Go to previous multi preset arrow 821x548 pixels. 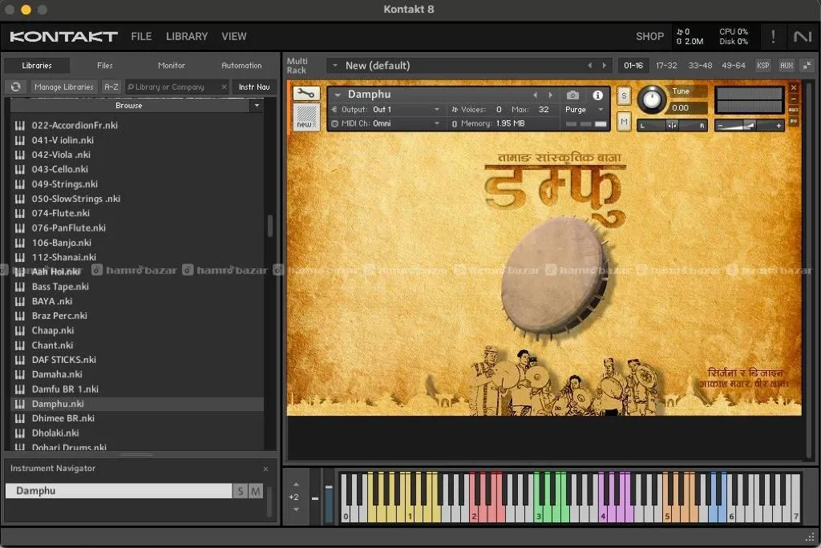(589, 66)
